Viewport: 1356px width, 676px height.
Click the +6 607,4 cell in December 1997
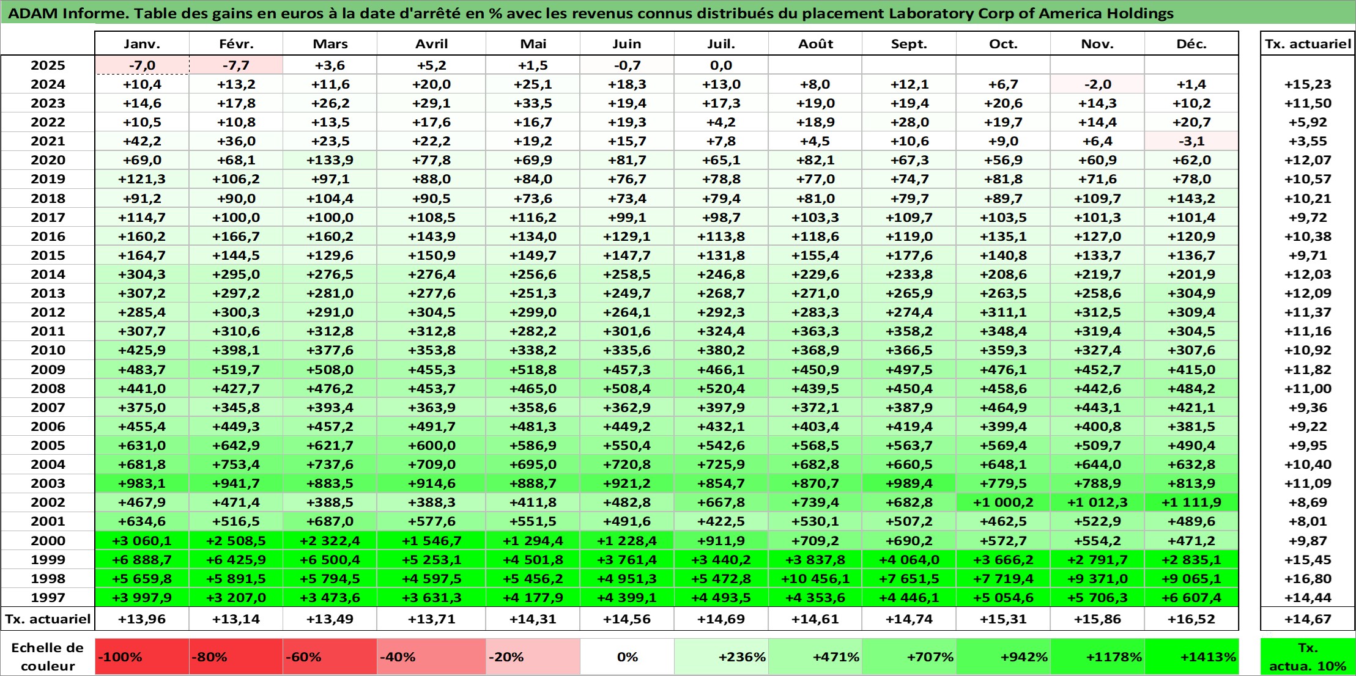point(1191,598)
